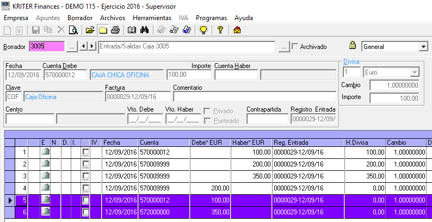
Task: Click ellipsis button after description field
Action: pos(284,47)
